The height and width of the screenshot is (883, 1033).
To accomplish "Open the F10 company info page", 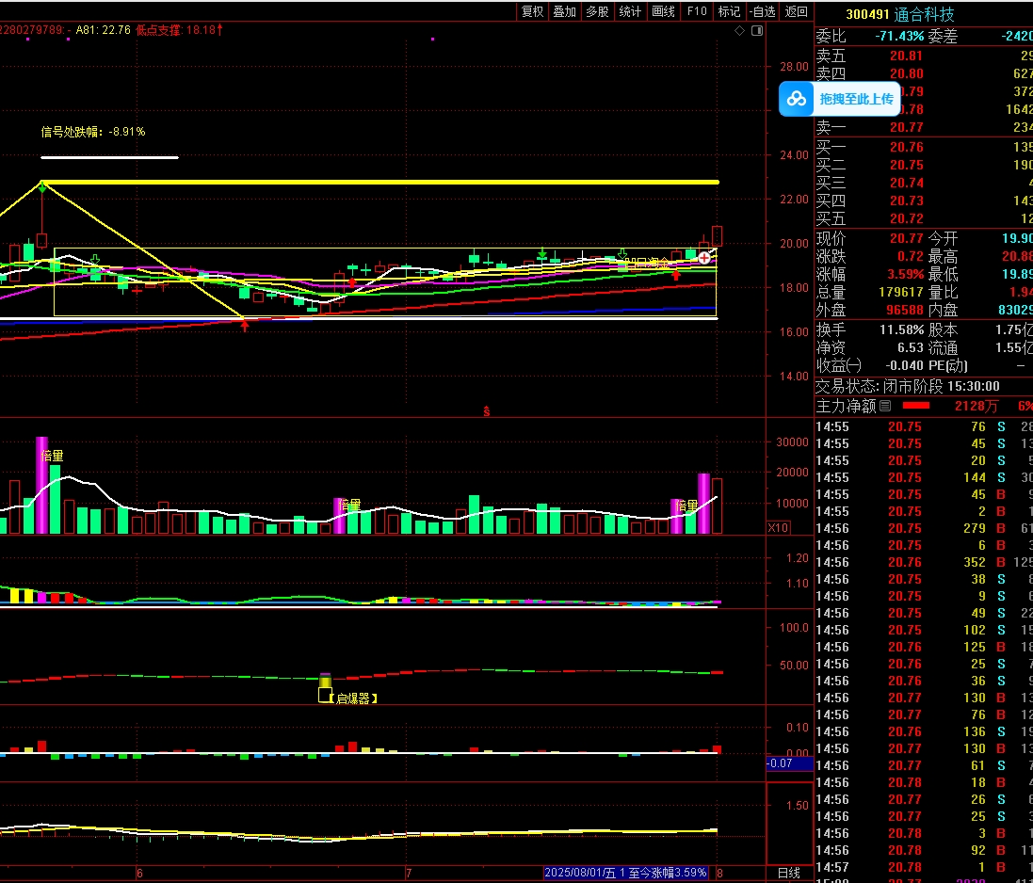I will click(x=696, y=11).
